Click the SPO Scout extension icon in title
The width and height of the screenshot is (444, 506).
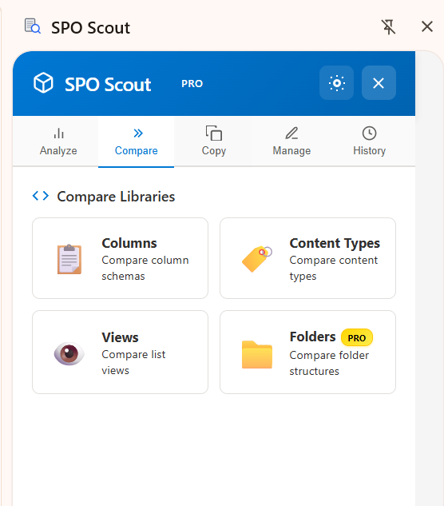tap(33, 26)
